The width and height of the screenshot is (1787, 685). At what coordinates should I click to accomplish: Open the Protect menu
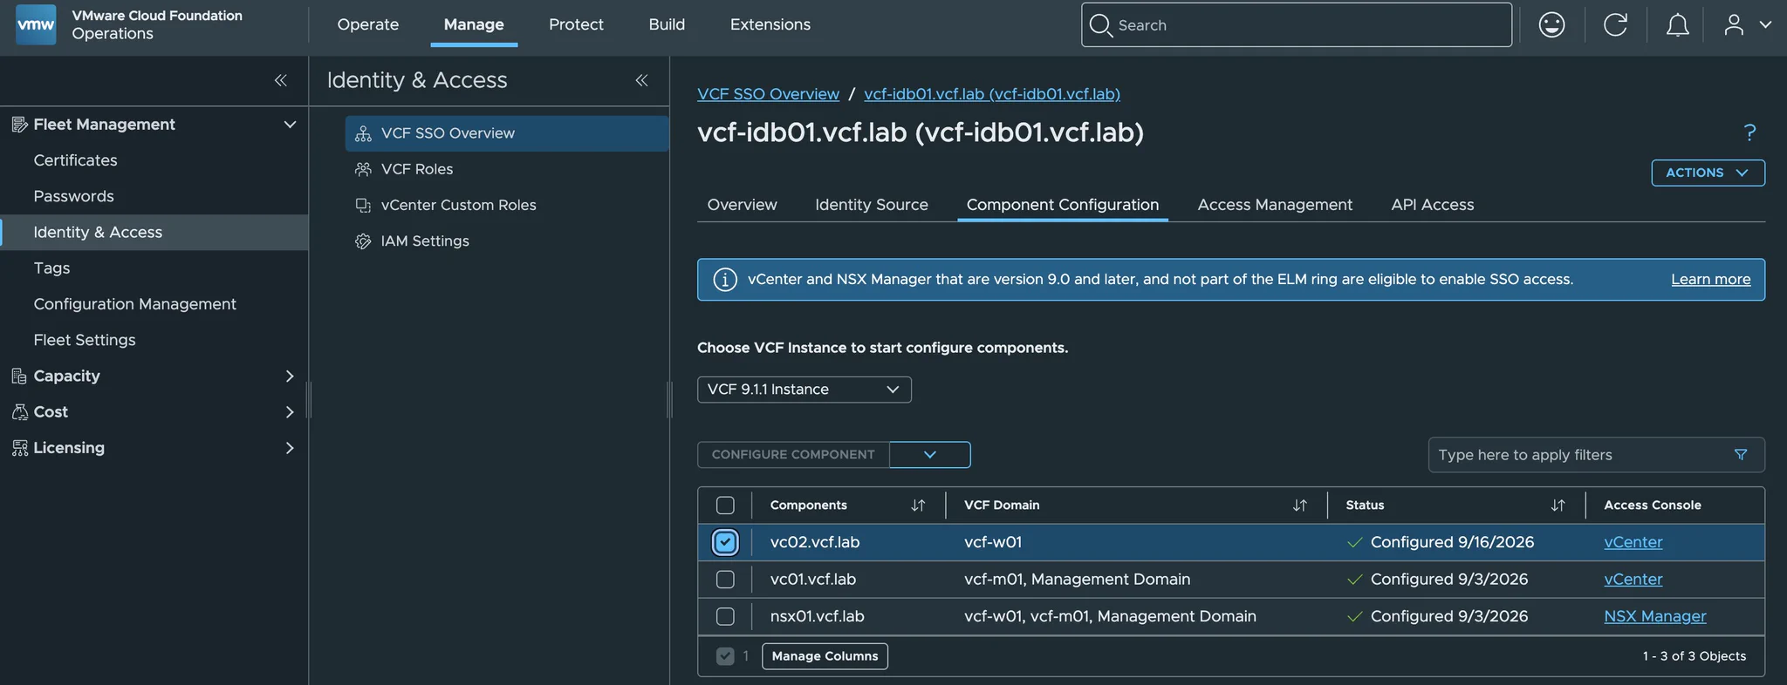[576, 24]
